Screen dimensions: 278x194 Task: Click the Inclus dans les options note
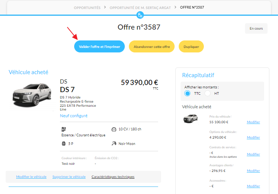pyautogui.click(x=223, y=157)
